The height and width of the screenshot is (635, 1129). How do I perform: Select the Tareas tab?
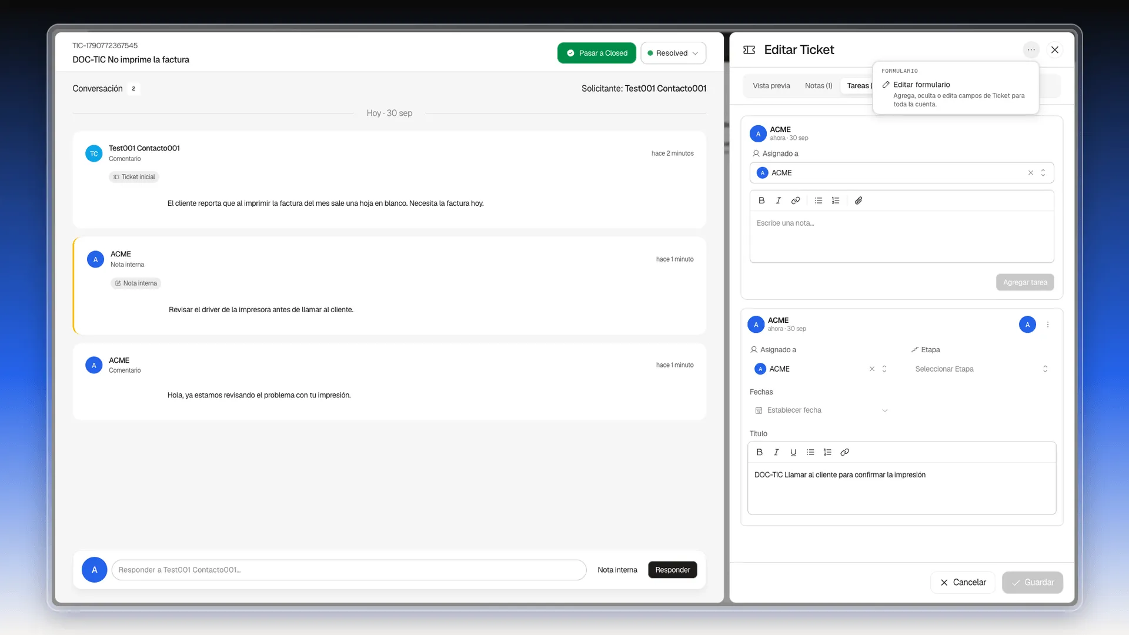(859, 86)
